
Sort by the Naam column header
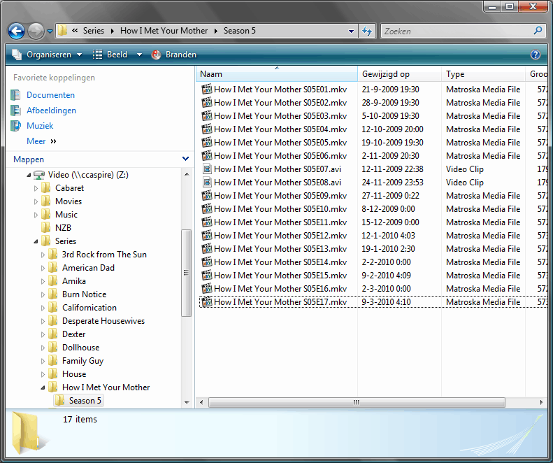[277, 74]
